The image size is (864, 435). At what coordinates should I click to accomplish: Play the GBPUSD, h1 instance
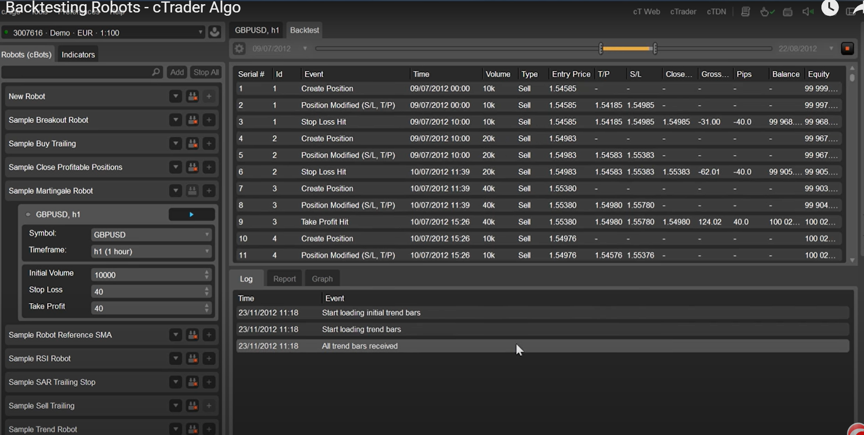point(192,214)
